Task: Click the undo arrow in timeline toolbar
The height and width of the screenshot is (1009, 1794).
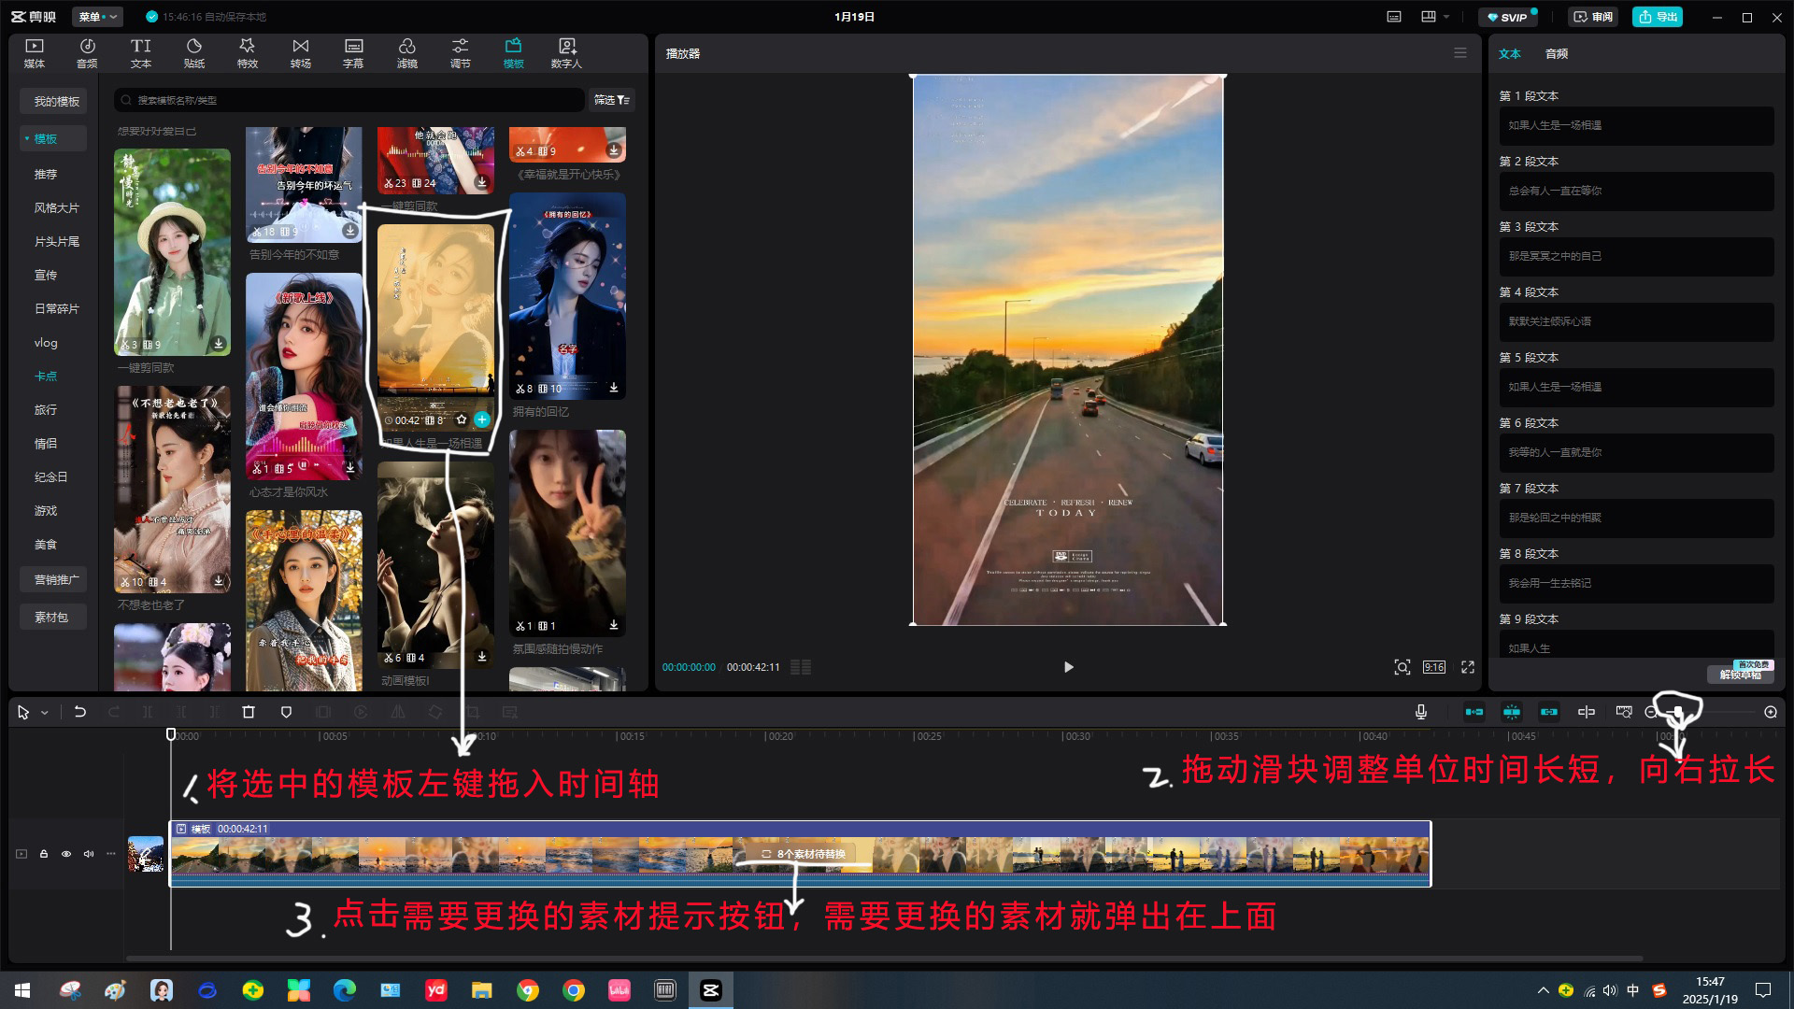Action: (80, 712)
